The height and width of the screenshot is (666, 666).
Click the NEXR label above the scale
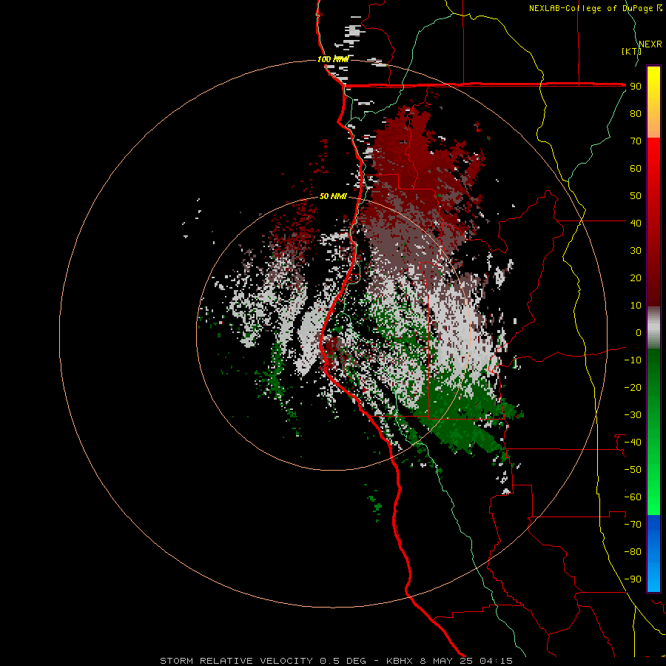pyautogui.click(x=650, y=44)
